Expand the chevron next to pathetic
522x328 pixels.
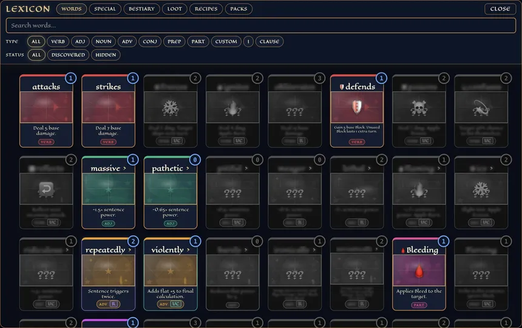click(188, 168)
